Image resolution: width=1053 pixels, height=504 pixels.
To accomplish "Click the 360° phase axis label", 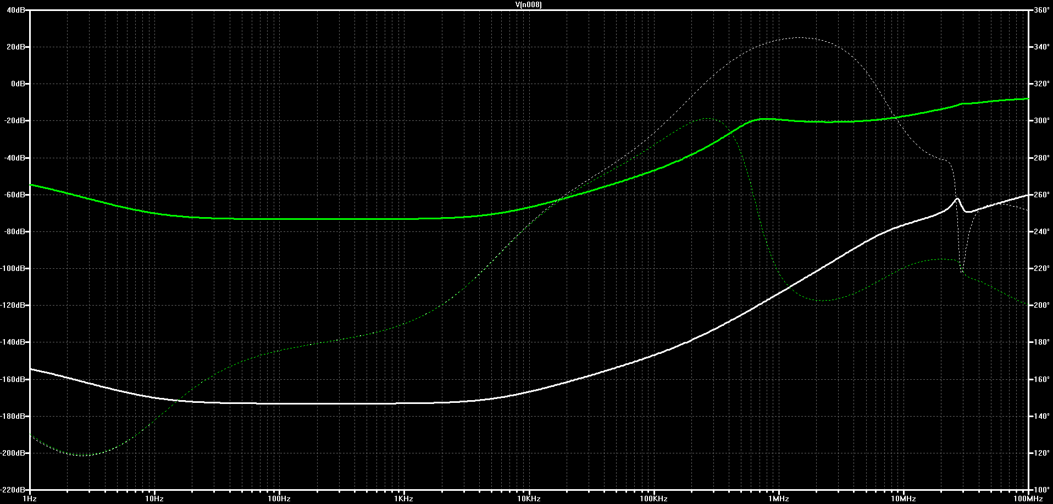I will [1041, 10].
